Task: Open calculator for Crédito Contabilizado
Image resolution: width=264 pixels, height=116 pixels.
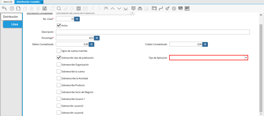Action: coord(205,44)
